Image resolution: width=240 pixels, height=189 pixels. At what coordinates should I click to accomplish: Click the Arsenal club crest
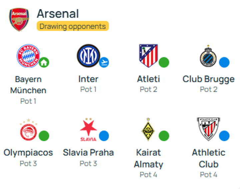(x=19, y=19)
